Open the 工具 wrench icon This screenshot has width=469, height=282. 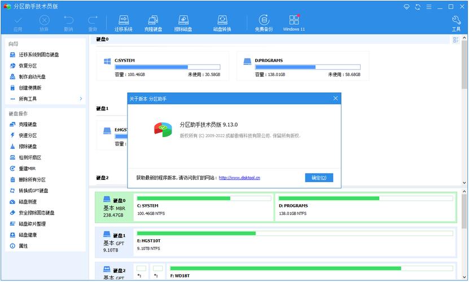coord(456,23)
